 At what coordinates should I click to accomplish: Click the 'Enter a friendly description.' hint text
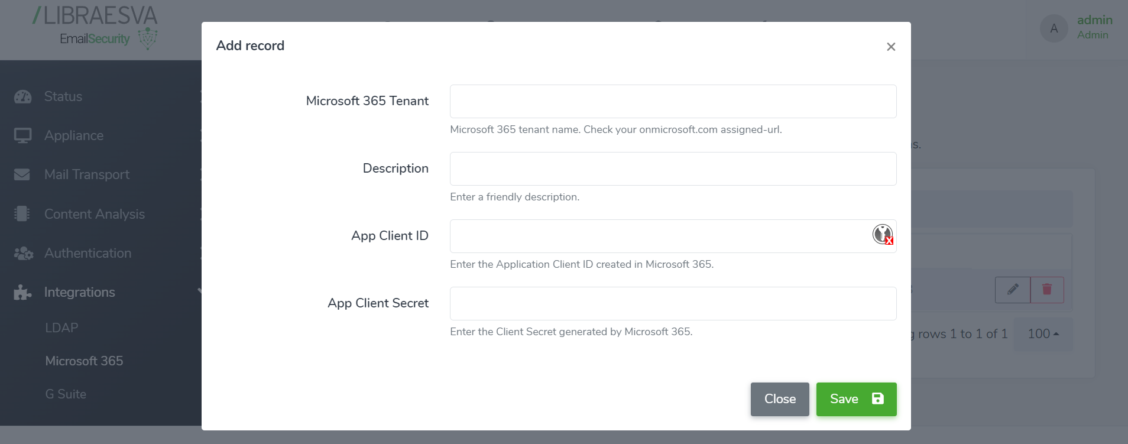pos(514,197)
